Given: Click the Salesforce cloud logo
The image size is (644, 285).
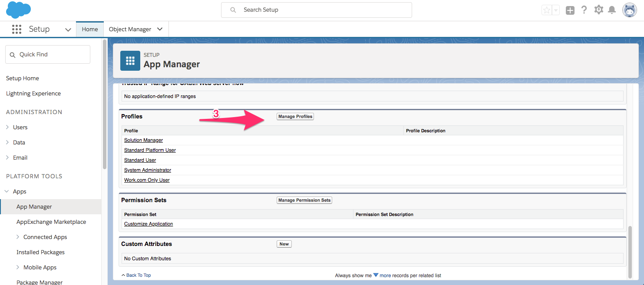Looking at the screenshot, I should click(x=18, y=10).
